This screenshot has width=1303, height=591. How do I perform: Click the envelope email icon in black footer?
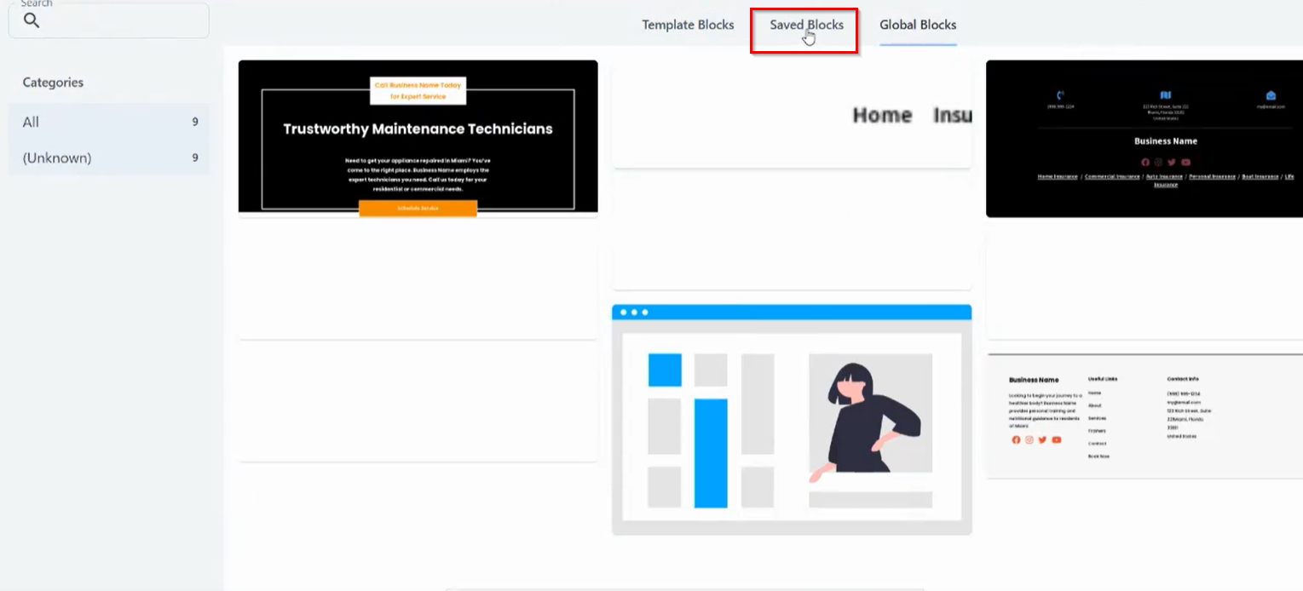[x=1271, y=95]
